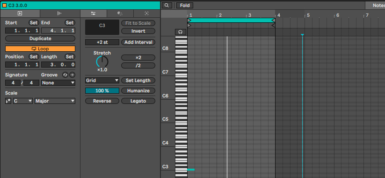Click the clip end marker below loop brace
The height and width of the screenshot is (178, 385).
click(273, 25)
